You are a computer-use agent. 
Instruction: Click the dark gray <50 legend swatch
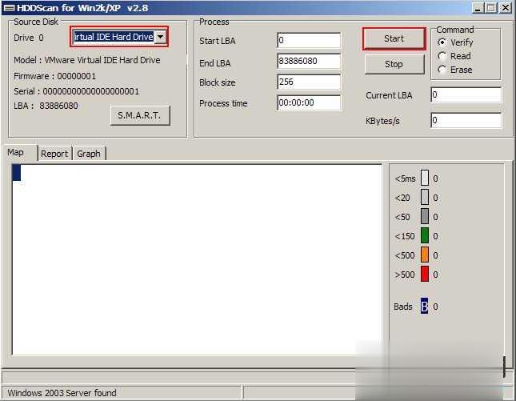pyautogui.click(x=425, y=216)
